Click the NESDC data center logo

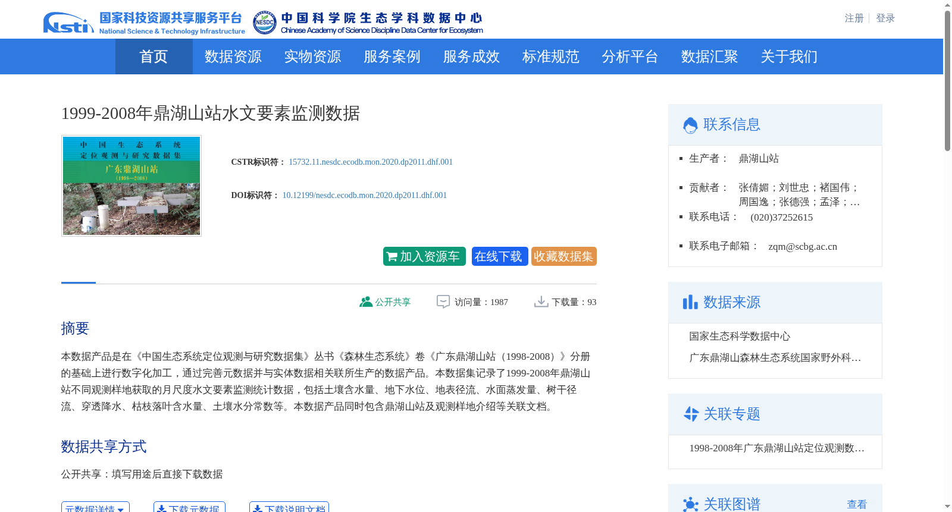pos(368,23)
